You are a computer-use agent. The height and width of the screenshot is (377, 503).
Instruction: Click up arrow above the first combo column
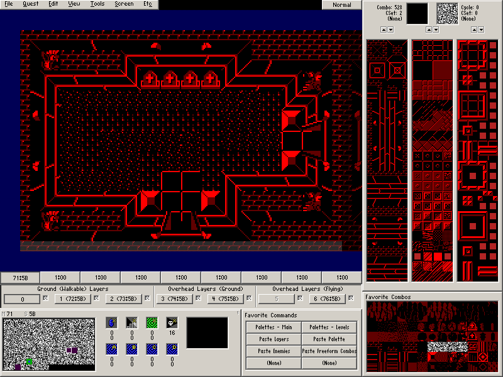[x=384, y=30]
